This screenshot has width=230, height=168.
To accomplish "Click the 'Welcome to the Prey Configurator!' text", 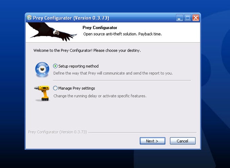I will (x=87, y=51).
